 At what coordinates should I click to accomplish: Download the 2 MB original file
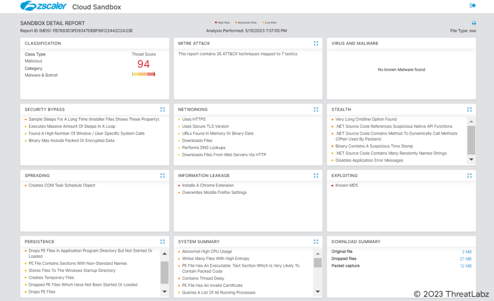[x=467, y=252]
